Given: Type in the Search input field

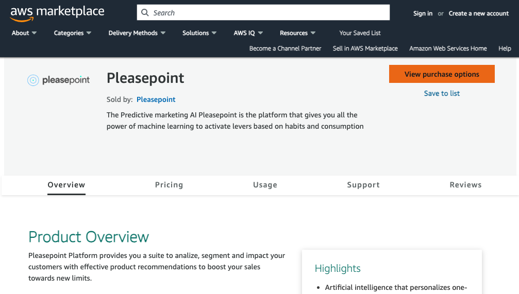Looking at the screenshot, I should click(x=268, y=13).
